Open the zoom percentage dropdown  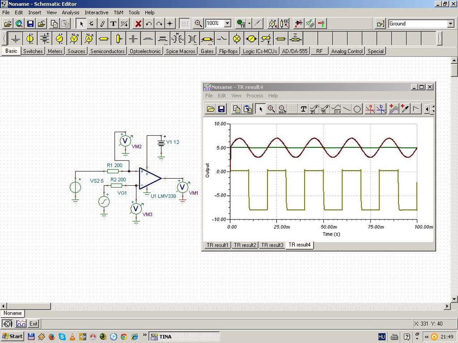pos(228,24)
